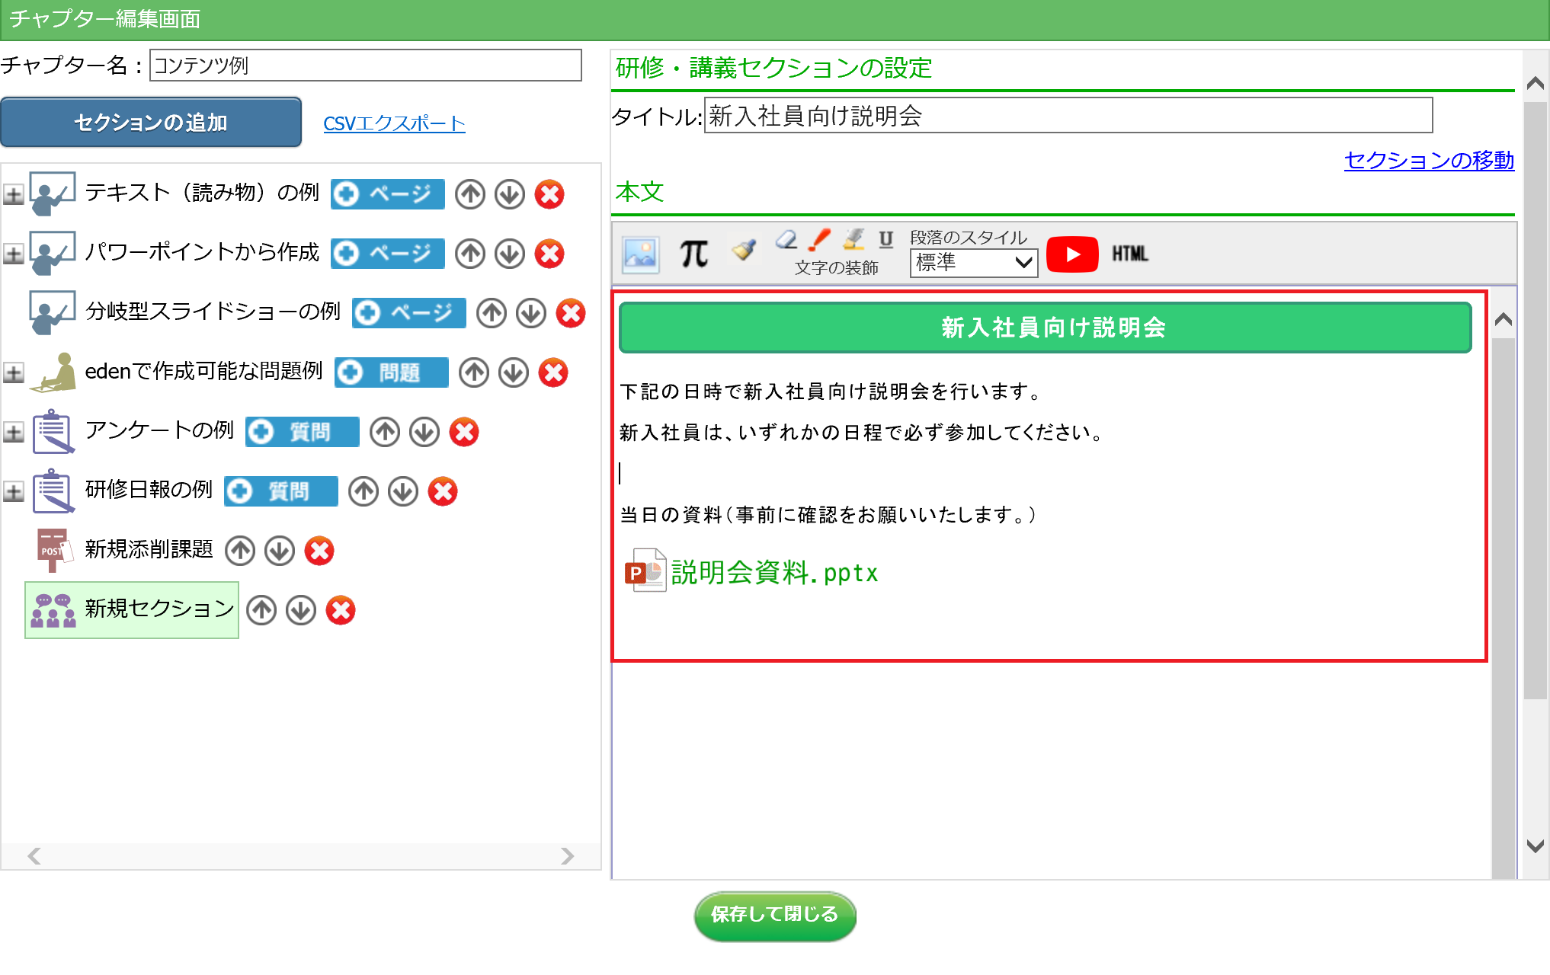Select the eraser text decoration icon

(x=786, y=240)
